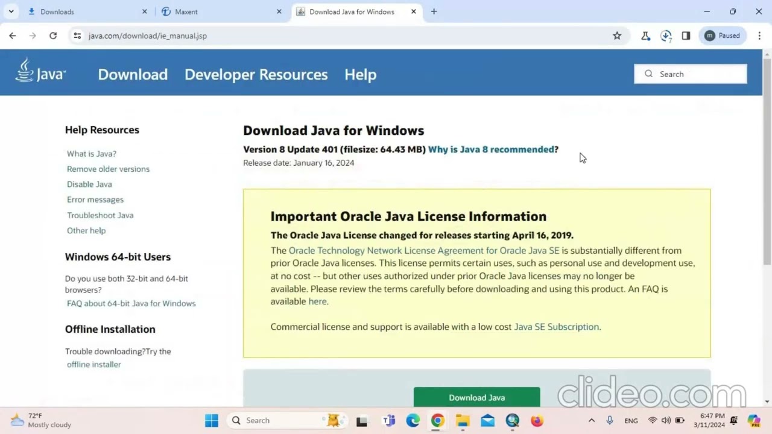Viewport: 772px width, 434px height.
Task: Open the Chrome downloads icon in toolbar
Action: 666,36
